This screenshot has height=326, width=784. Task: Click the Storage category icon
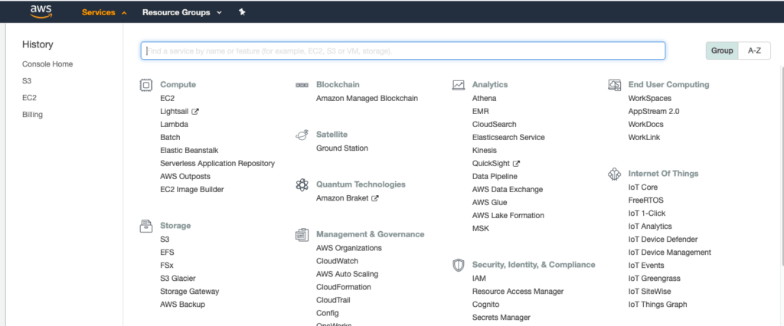(145, 226)
